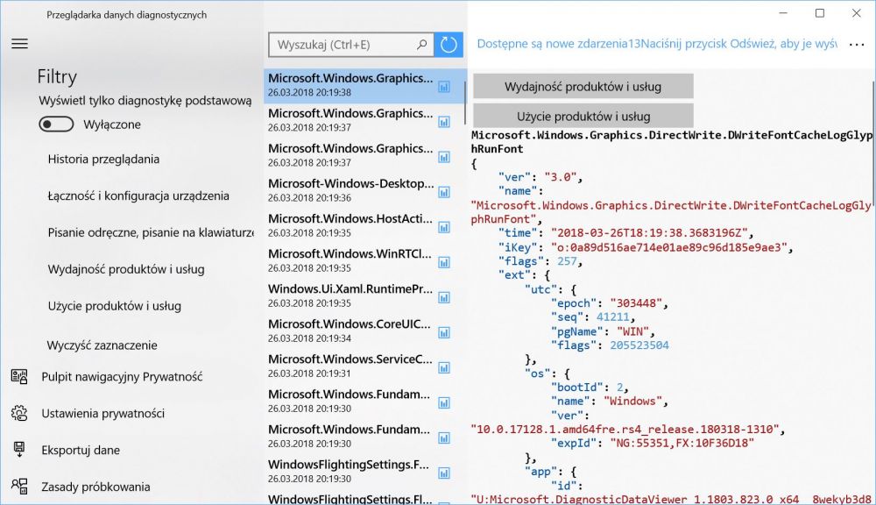
Task: Click the refresh events button
Action: [x=449, y=45]
